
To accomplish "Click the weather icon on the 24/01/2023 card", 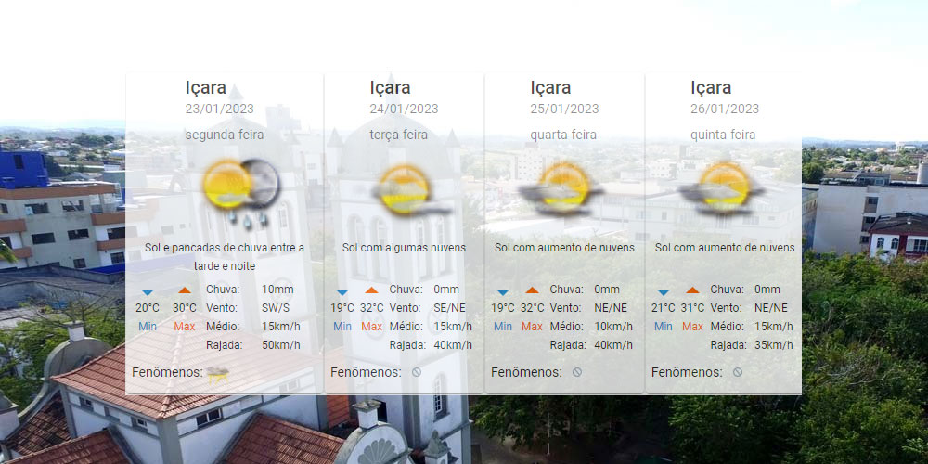I will (404, 188).
